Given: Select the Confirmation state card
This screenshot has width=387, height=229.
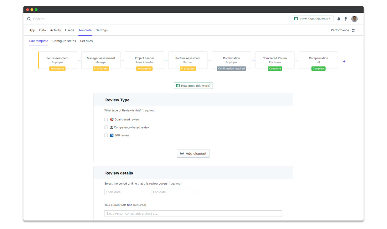Looking at the screenshot, I should click(x=231, y=60).
